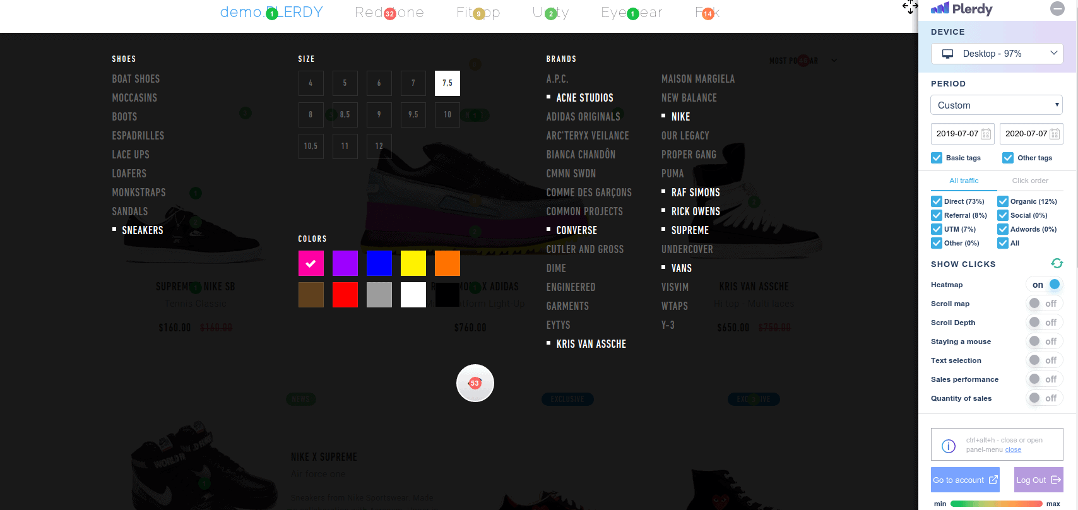Enable the Scroll map switch
1078x510 pixels.
click(1045, 304)
